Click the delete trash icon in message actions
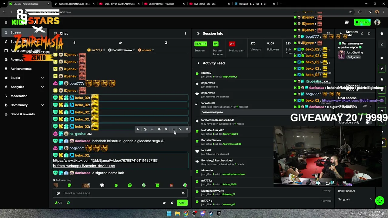This screenshot has width=388, height=218. pos(187,129)
